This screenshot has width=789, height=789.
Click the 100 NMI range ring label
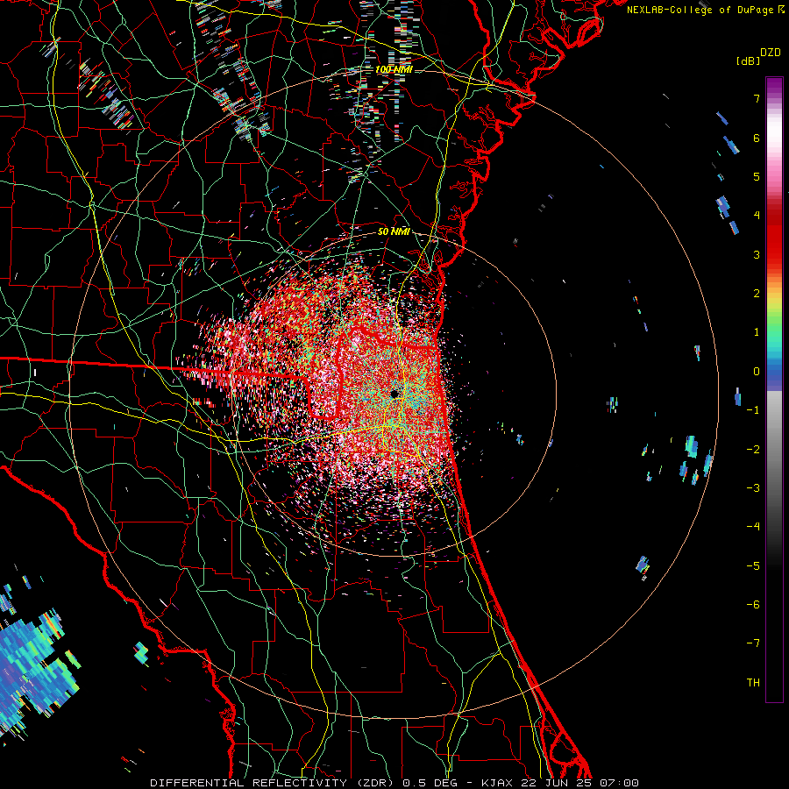point(394,69)
